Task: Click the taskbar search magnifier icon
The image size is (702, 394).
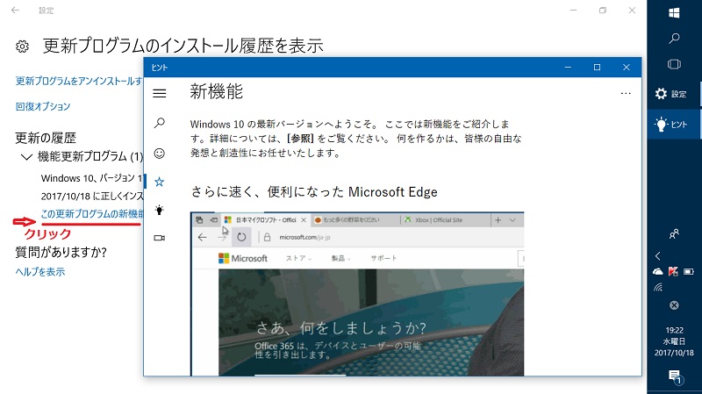Action: click(674, 39)
